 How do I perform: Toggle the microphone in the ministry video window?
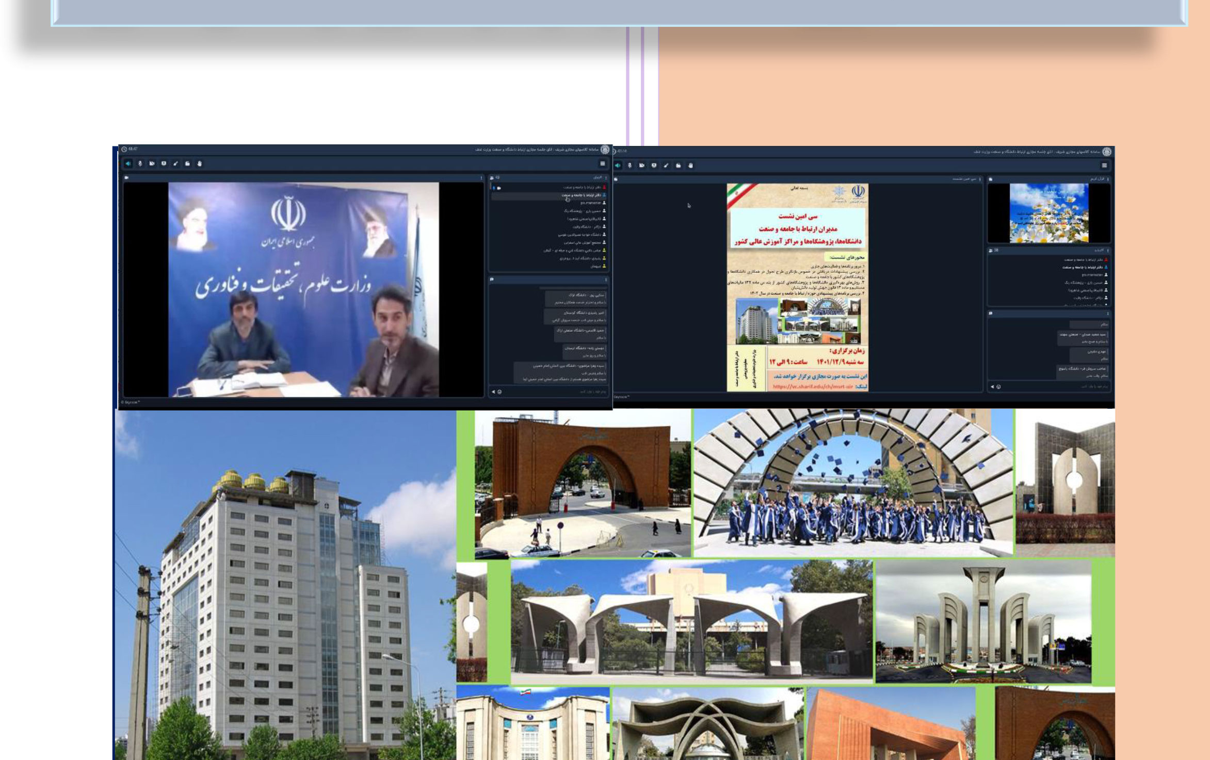[x=140, y=163]
